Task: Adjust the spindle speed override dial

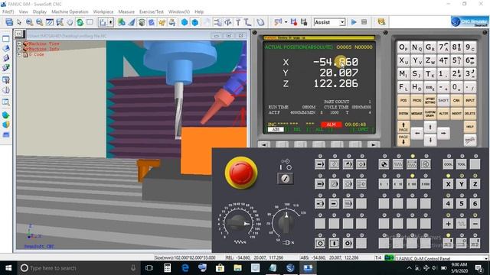Action: [x=286, y=222]
